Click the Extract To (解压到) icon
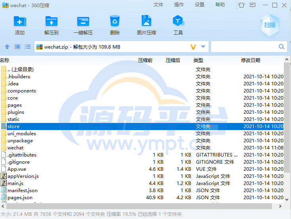 pos(51,21)
